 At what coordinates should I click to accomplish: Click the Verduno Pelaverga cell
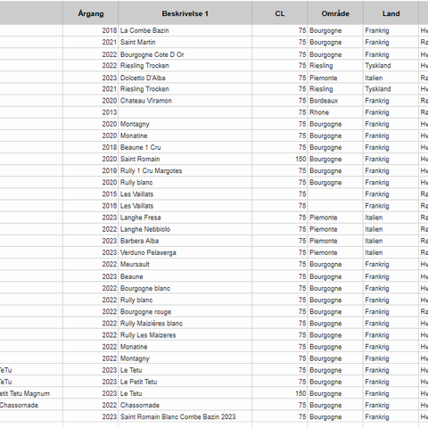[185, 252]
